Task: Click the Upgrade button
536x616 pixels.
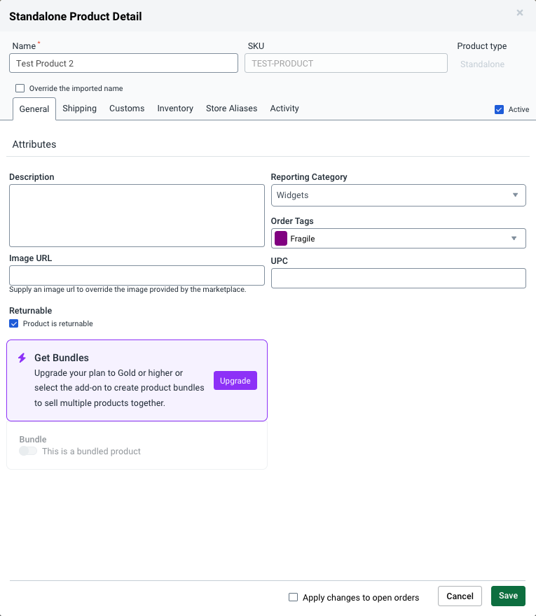Action: tap(235, 380)
